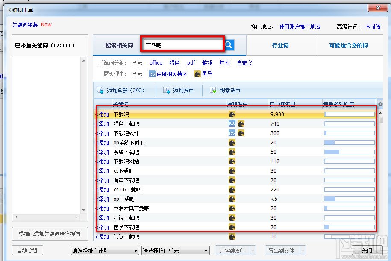
Task: Click the 自动分组 button
Action: (27, 250)
